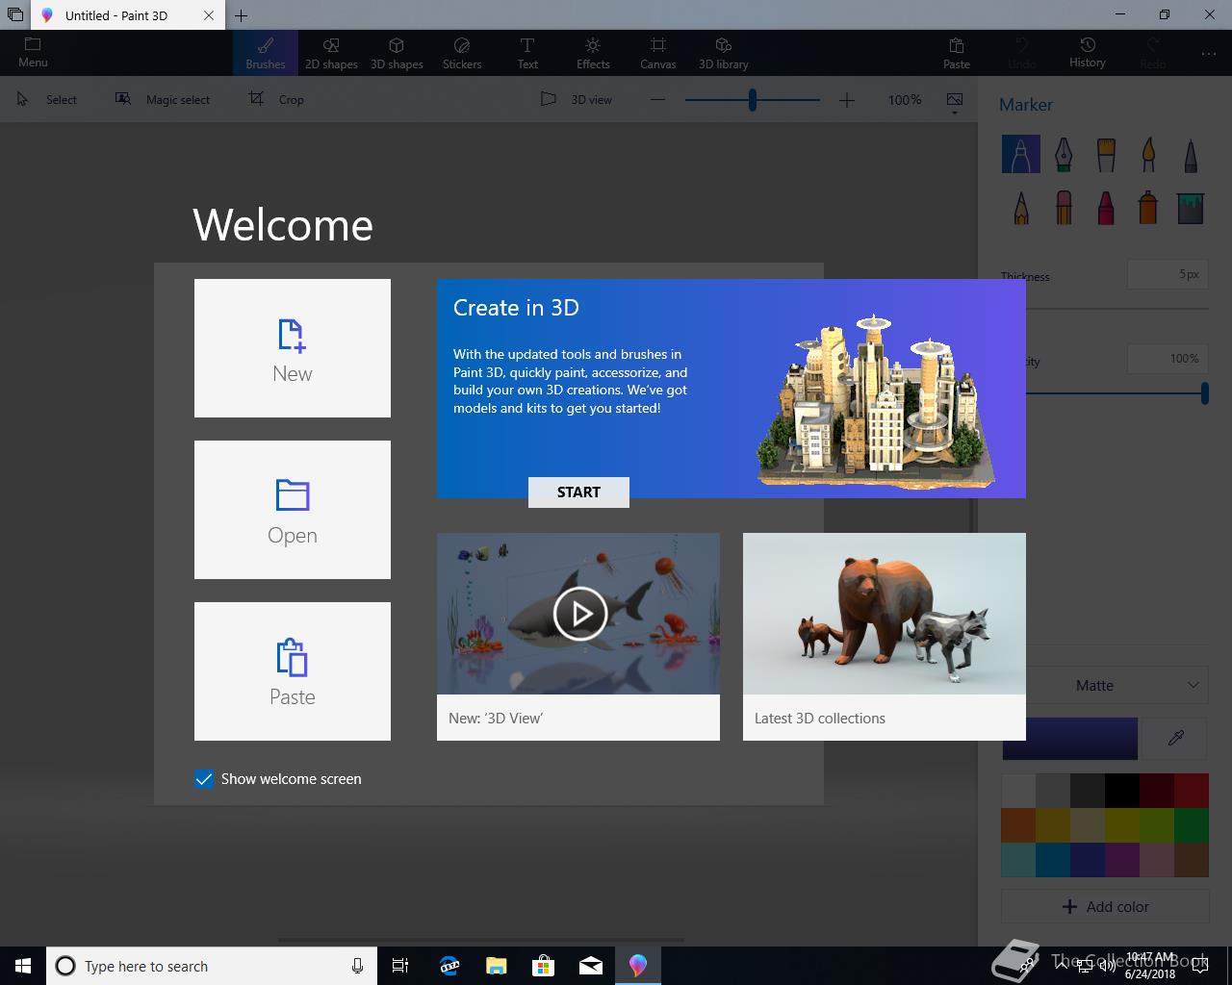The image size is (1232, 985).
Task: Select the turquoise color swatch
Action: tap(1018, 859)
